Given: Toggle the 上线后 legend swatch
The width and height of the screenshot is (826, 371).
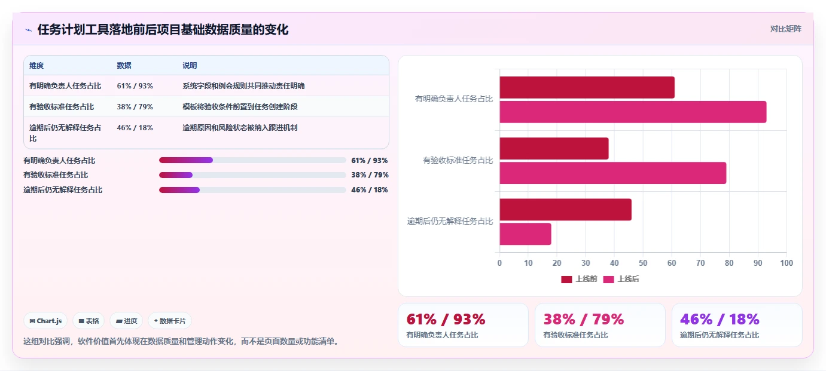Looking at the screenshot, I should pos(608,280).
